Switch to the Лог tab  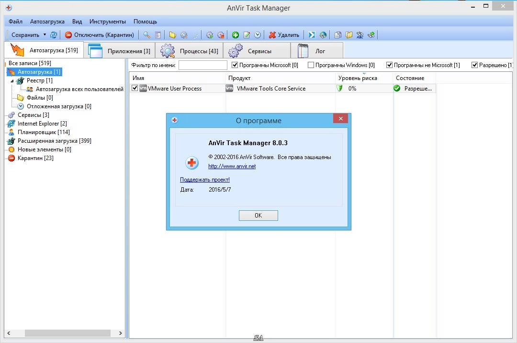coord(317,50)
